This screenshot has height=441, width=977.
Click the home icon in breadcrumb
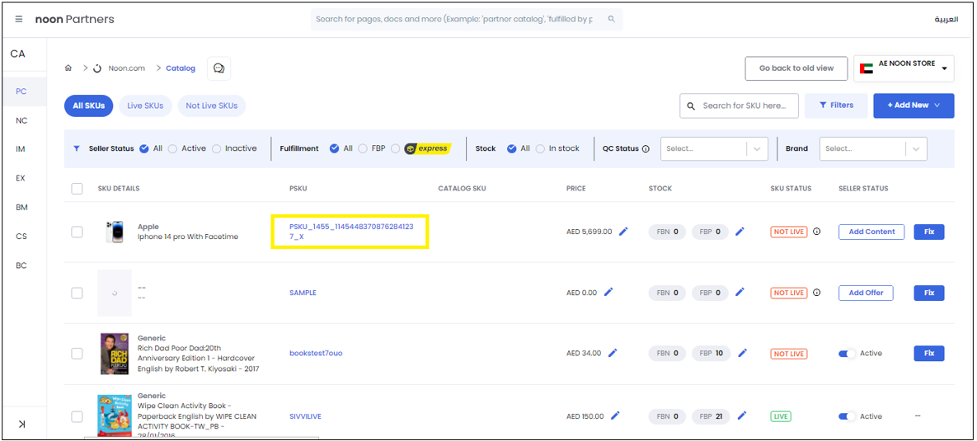[68, 68]
